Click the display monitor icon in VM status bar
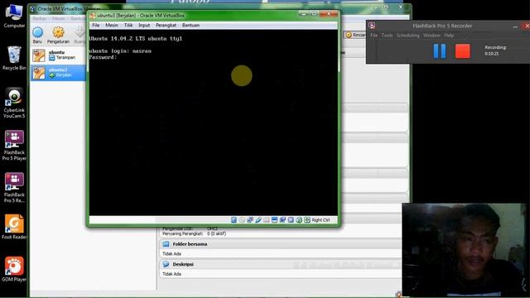 click(x=274, y=220)
